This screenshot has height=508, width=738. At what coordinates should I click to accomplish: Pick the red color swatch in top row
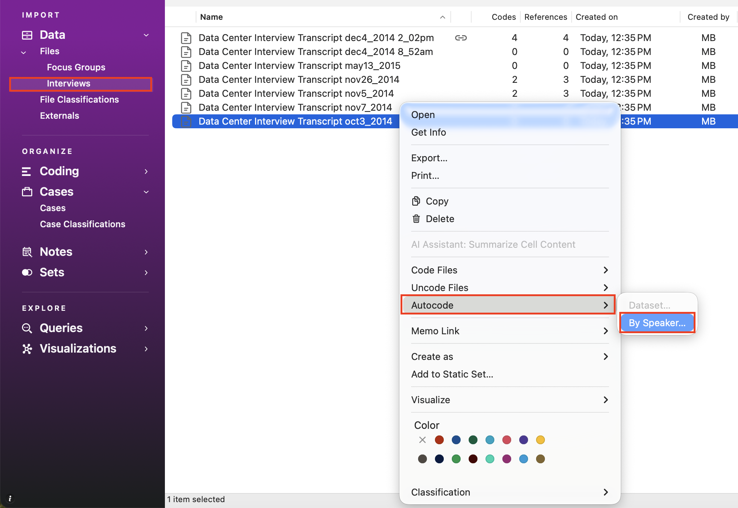(439, 440)
